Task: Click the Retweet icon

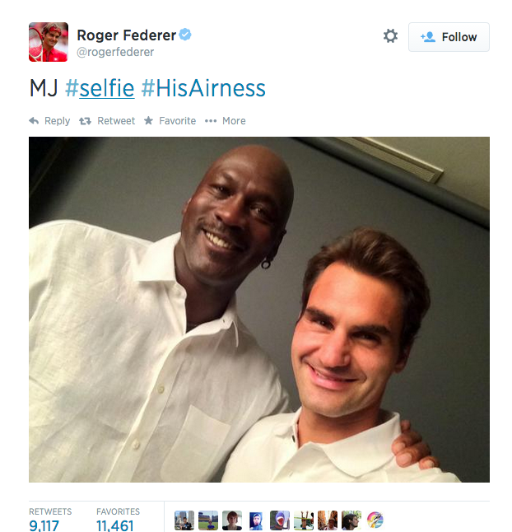Action: coord(85,121)
